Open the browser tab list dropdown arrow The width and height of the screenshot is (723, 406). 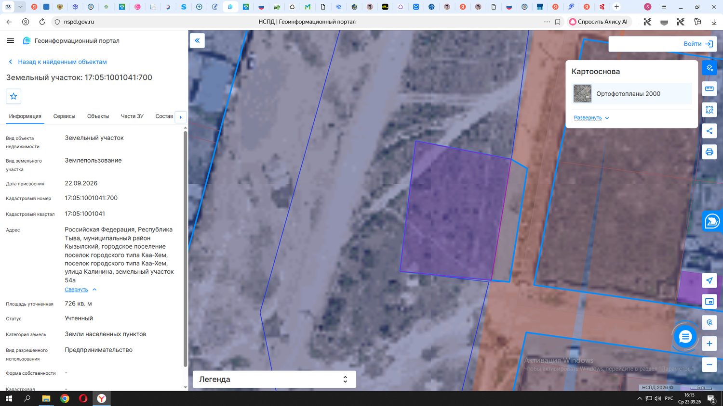pos(20,7)
